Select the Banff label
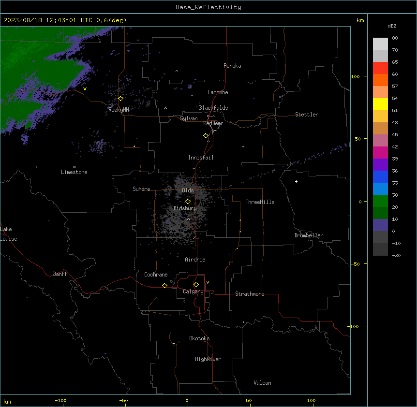The height and width of the screenshot is (407, 417). [x=60, y=274]
